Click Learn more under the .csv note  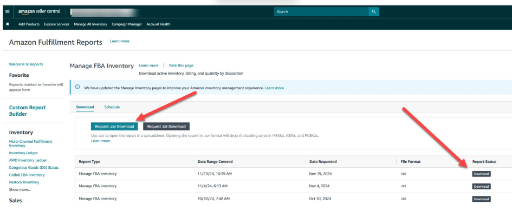point(101,141)
